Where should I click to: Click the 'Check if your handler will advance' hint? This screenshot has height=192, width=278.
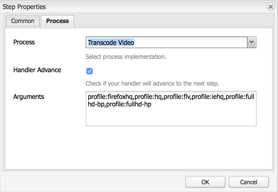click(x=152, y=83)
